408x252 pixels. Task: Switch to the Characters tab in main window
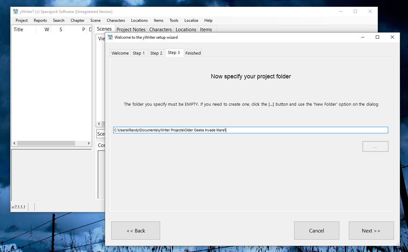point(160,29)
